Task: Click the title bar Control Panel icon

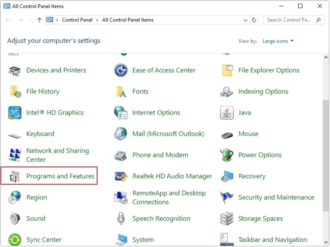Action: 7,6
